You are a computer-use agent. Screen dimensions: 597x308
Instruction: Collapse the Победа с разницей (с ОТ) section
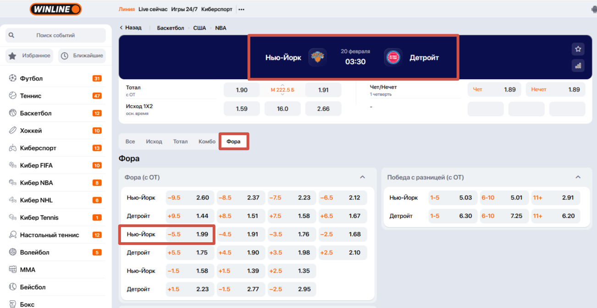pyautogui.click(x=578, y=177)
